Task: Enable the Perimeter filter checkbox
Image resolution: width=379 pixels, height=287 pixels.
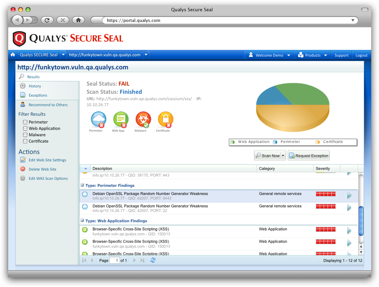Action: click(25, 122)
